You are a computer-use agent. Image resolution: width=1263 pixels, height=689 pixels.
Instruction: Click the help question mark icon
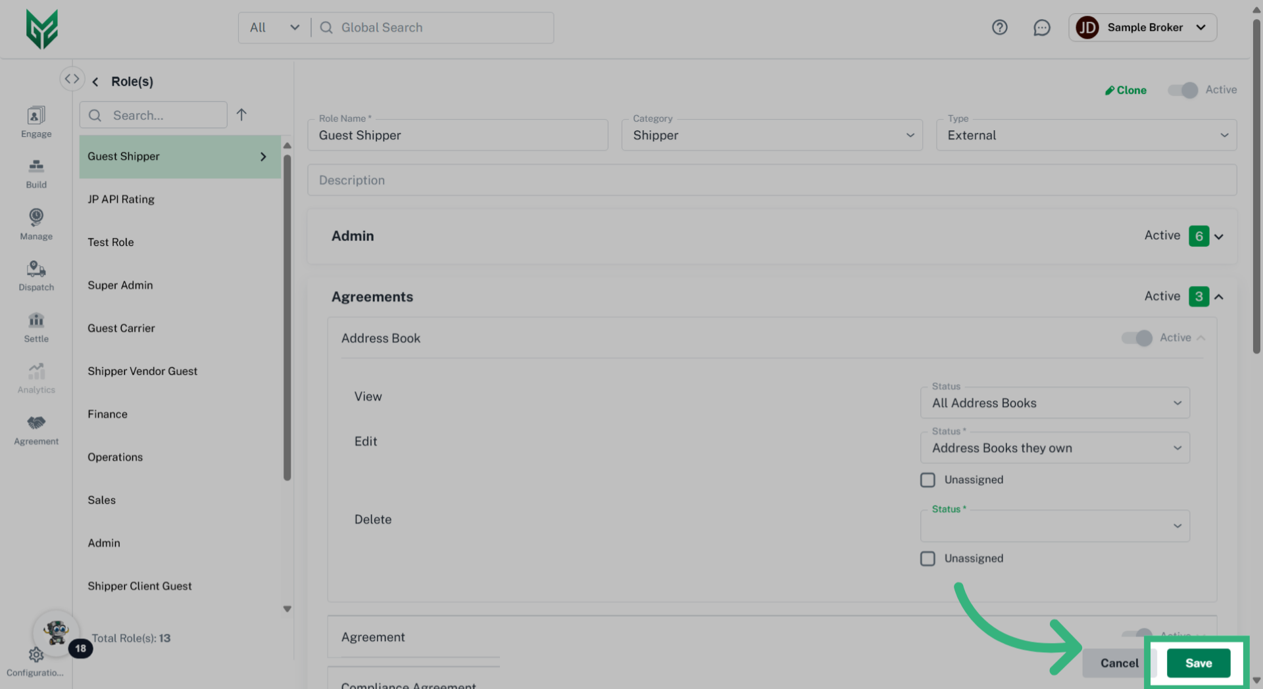(x=999, y=28)
